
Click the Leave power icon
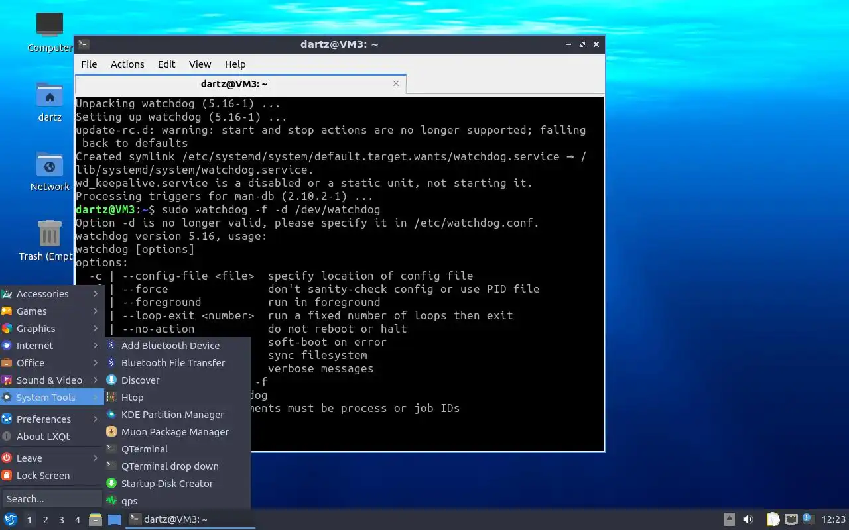[7, 458]
